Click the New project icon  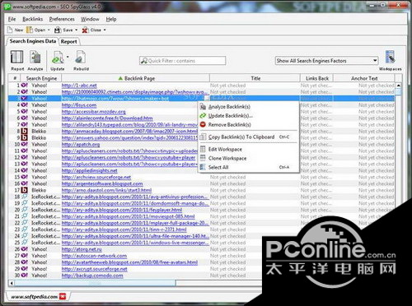[10, 30]
